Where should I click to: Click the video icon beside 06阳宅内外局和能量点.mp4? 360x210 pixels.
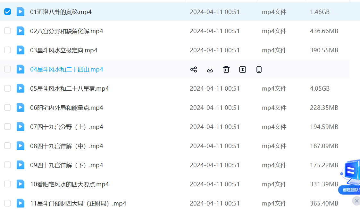21,108
